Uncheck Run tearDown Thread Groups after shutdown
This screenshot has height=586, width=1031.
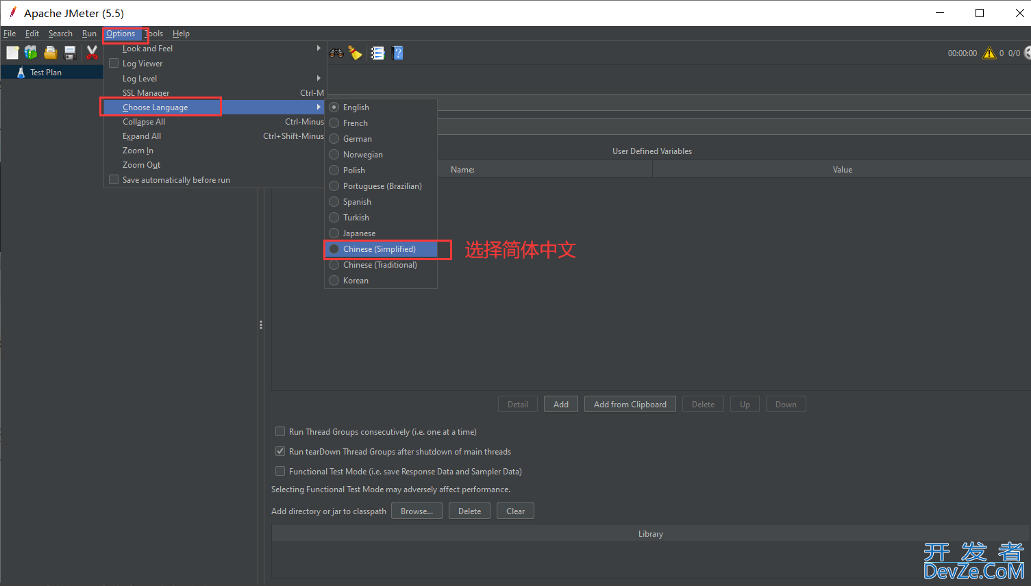pos(280,451)
